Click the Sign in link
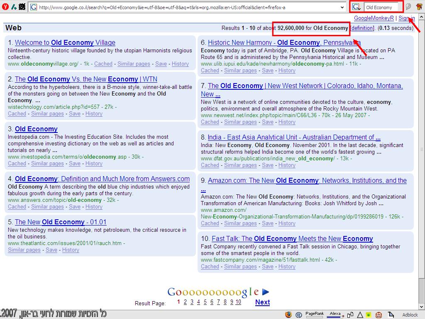The image size is (425, 319). point(407,18)
